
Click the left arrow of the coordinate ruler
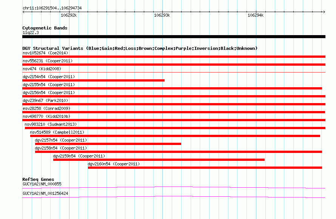click(x=23, y=12)
